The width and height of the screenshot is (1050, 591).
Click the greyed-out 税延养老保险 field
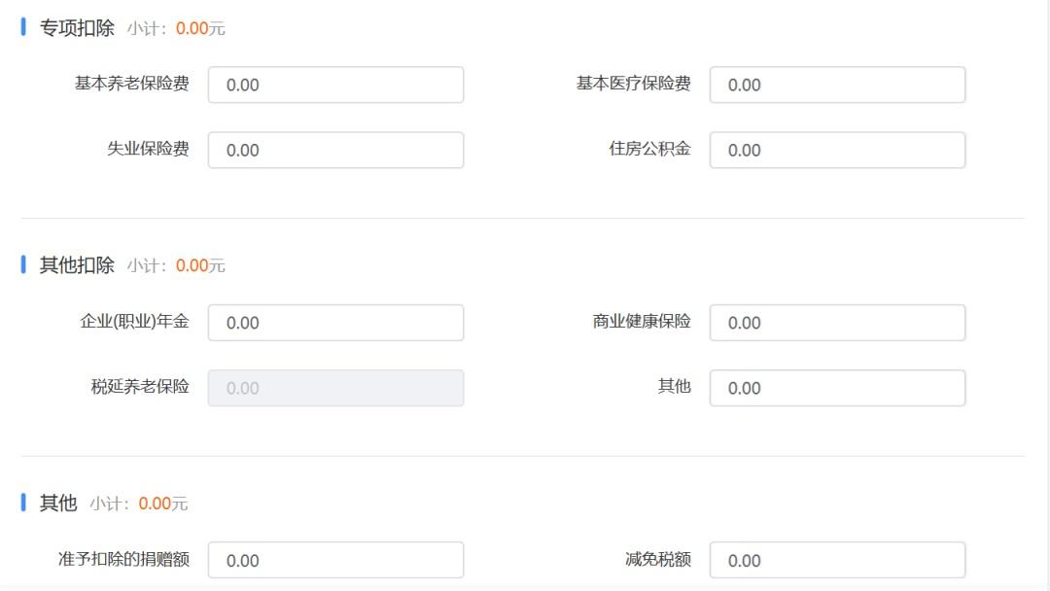coord(335,388)
